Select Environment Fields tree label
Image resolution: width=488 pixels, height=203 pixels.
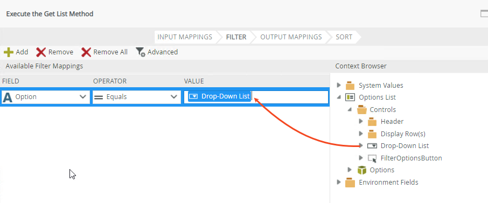coord(388,182)
